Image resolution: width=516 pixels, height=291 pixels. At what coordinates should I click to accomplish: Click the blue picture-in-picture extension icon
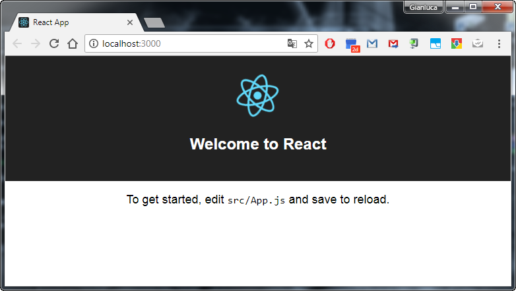click(x=435, y=43)
